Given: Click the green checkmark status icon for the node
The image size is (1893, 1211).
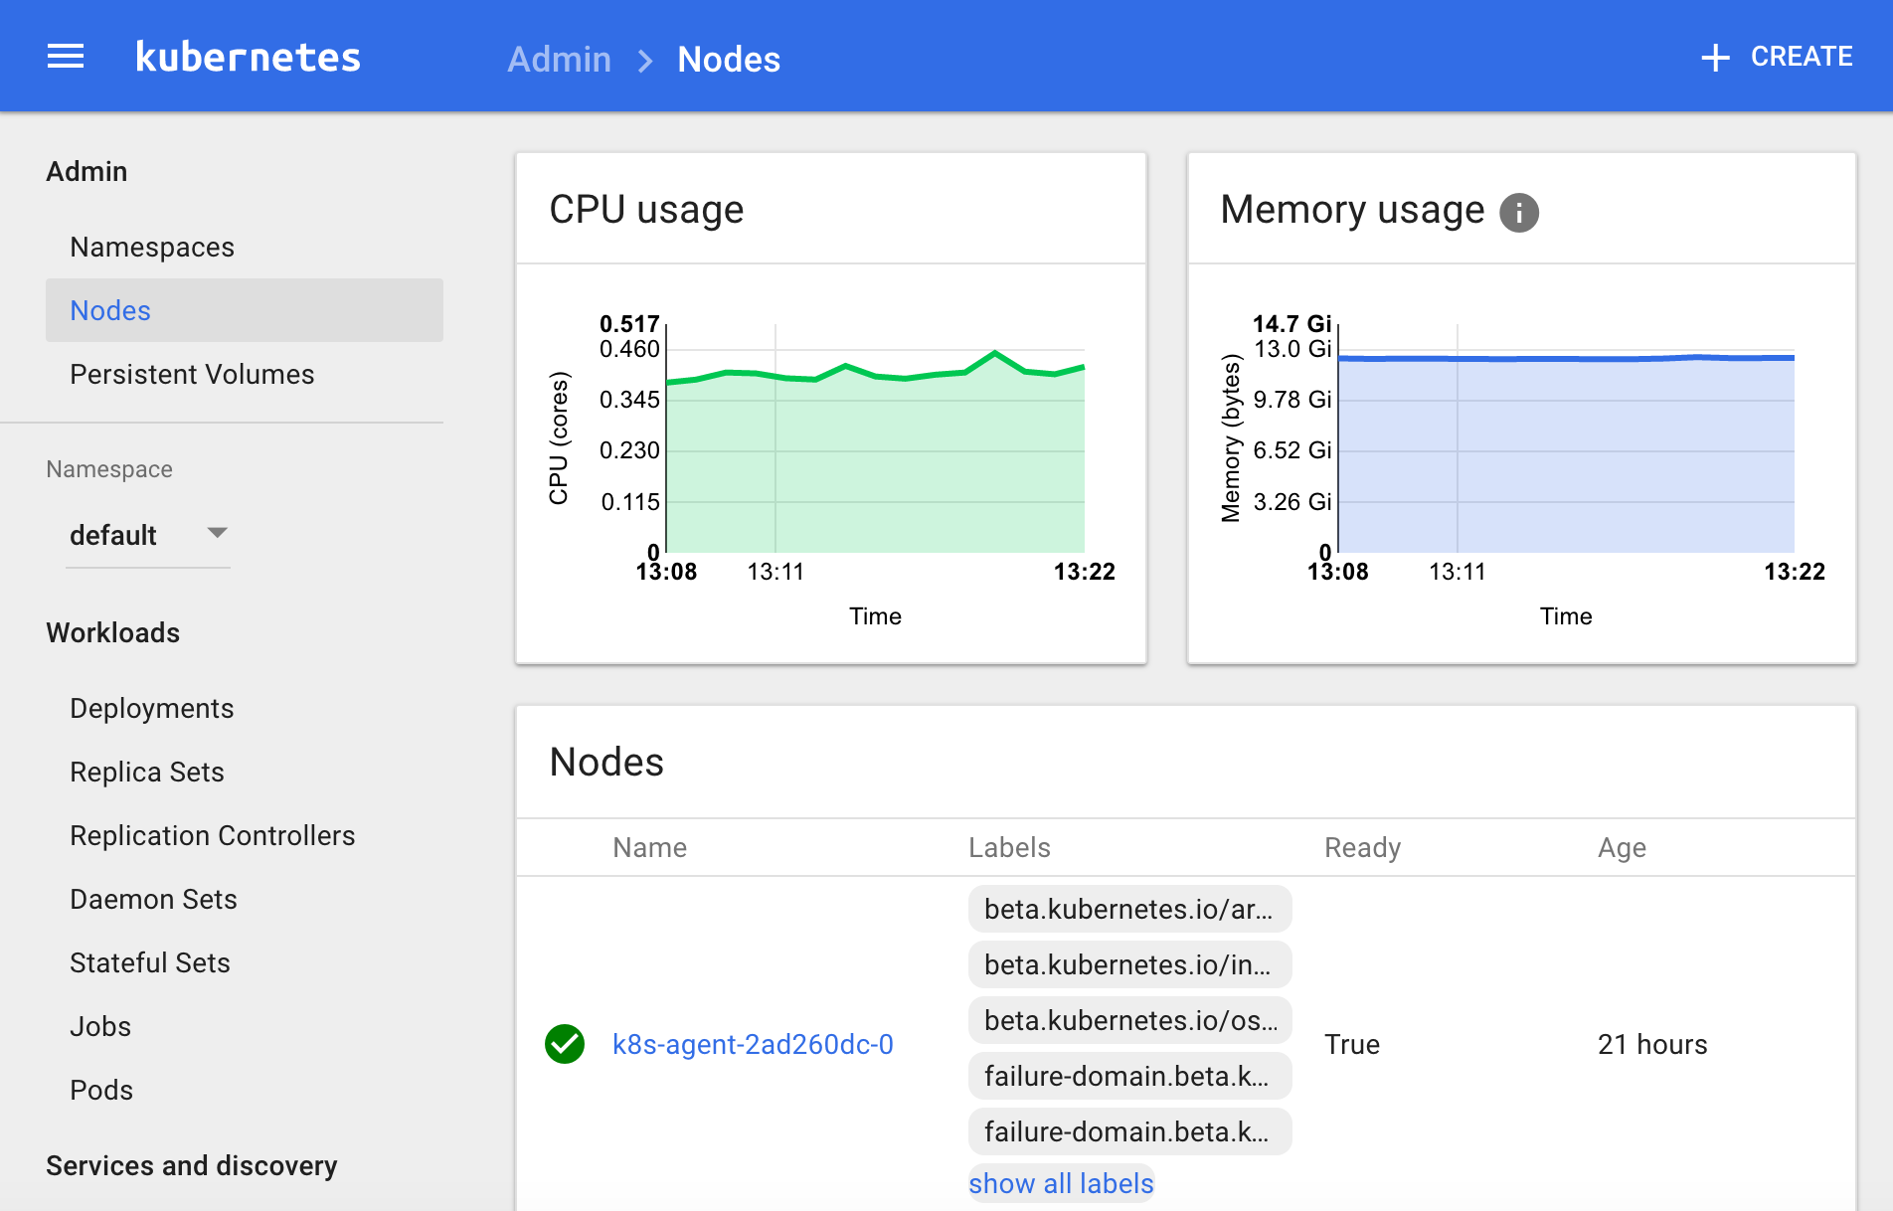Looking at the screenshot, I should pyautogui.click(x=564, y=1044).
